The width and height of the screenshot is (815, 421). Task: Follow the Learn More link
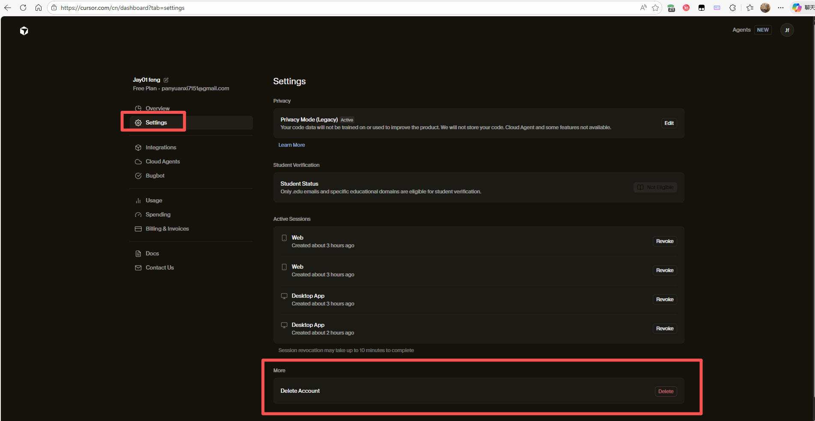(291, 145)
